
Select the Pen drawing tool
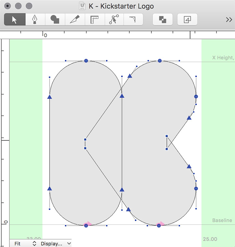click(x=35, y=19)
